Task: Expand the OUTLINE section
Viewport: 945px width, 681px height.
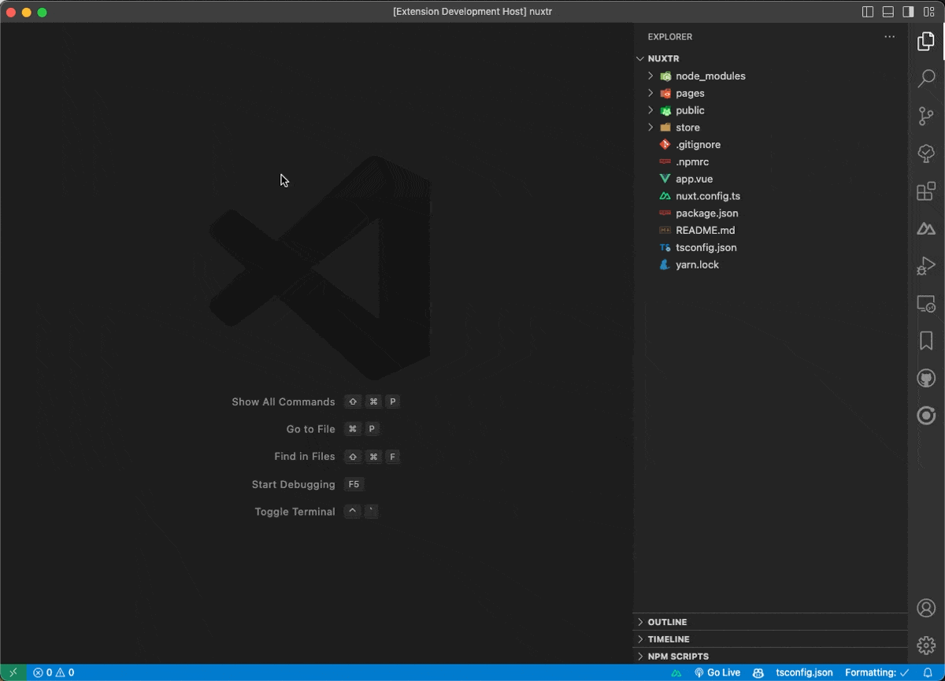Action: (x=771, y=622)
